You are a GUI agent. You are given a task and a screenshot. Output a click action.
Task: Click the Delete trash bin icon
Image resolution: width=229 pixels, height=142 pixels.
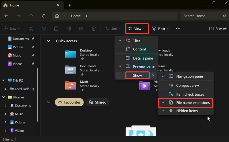(94, 29)
